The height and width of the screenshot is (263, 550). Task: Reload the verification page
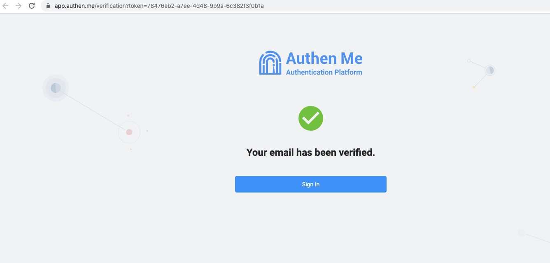point(32,6)
